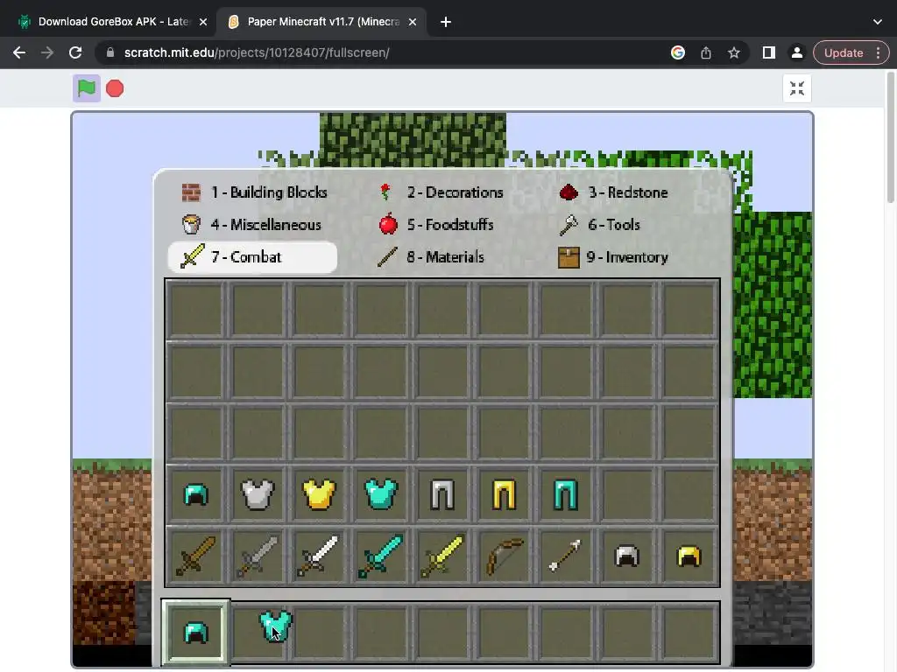897x672 pixels.
Task: Select the stone sword
Action: pyautogui.click(x=258, y=556)
